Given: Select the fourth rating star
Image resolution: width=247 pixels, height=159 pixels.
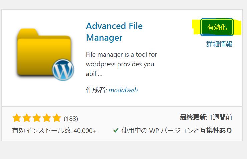Looking at the screenshot, I should click(x=47, y=118).
